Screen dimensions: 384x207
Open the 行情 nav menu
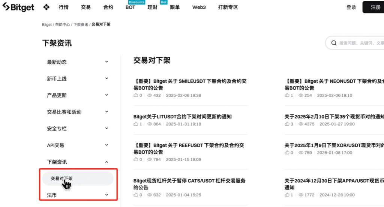[x=64, y=7]
